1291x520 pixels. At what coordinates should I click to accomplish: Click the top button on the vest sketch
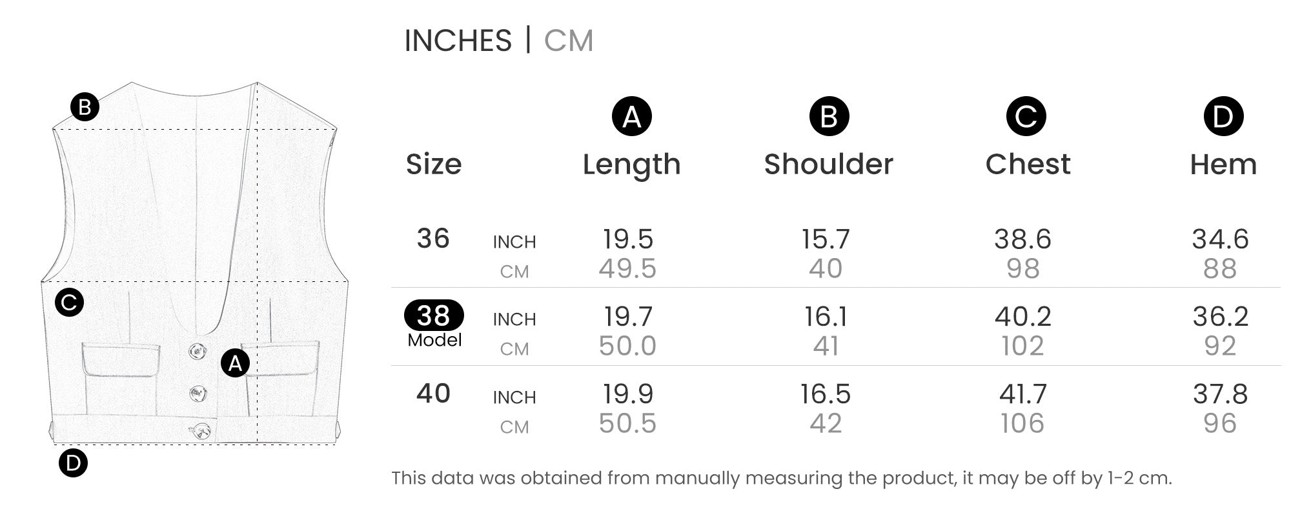pos(197,351)
